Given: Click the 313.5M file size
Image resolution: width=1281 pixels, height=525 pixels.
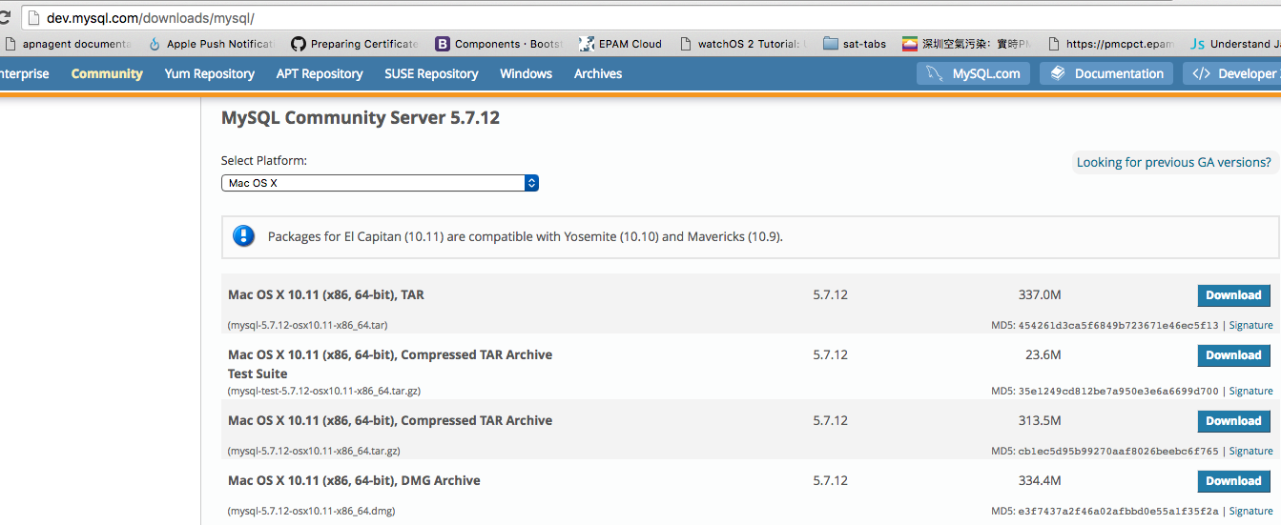Looking at the screenshot, I should click(1040, 421).
